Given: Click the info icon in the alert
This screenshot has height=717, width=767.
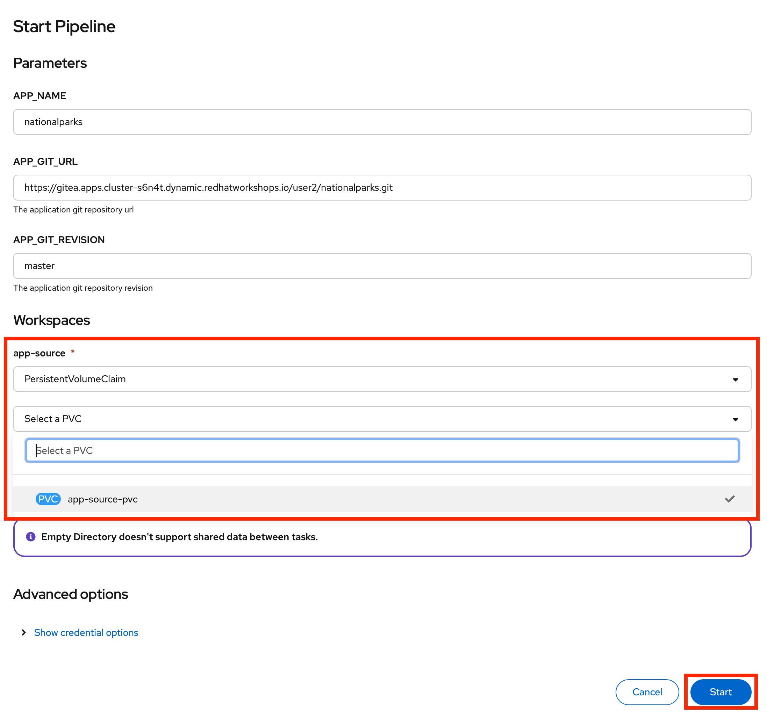Looking at the screenshot, I should click(x=30, y=536).
